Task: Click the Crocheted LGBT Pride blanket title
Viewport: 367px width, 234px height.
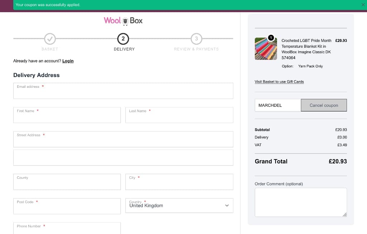Action: (x=306, y=49)
